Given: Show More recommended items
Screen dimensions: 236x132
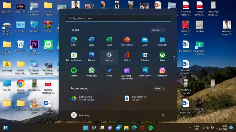Looking at the screenshot, I should point(159,89).
